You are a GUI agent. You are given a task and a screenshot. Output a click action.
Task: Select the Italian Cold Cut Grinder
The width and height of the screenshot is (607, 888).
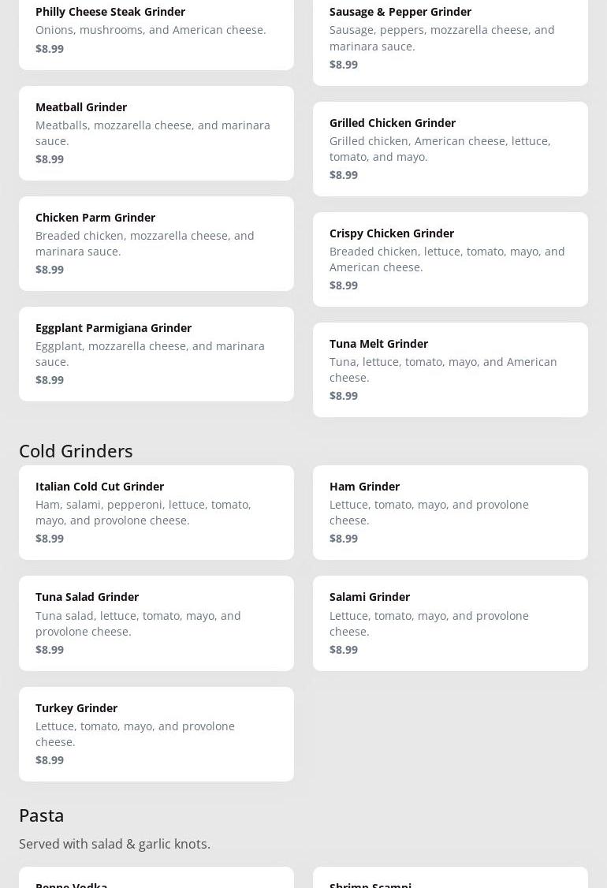click(156, 513)
